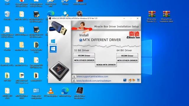Select the Adobe Reader XI desktop label
Image resolution: width=189 pixels, height=106 pixels.
click(79, 4)
